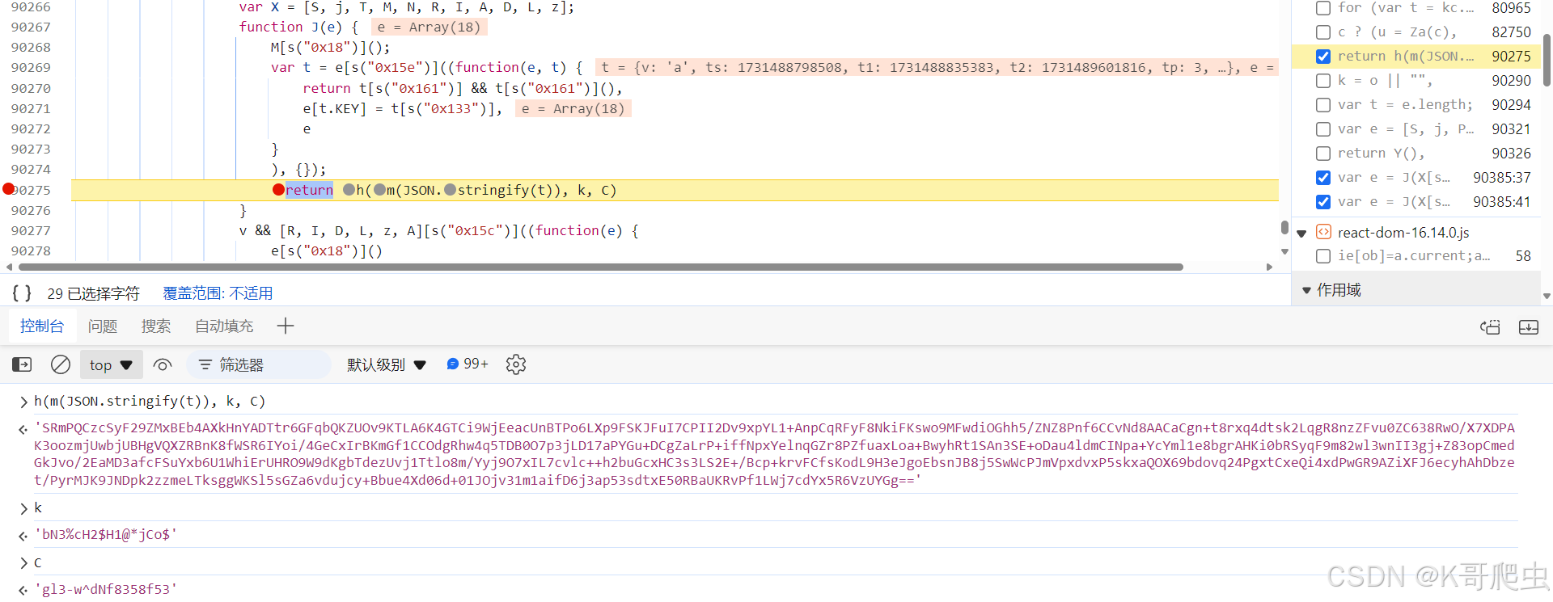
Task: Add a new drawer tab with plus icon
Action: click(285, 326)
